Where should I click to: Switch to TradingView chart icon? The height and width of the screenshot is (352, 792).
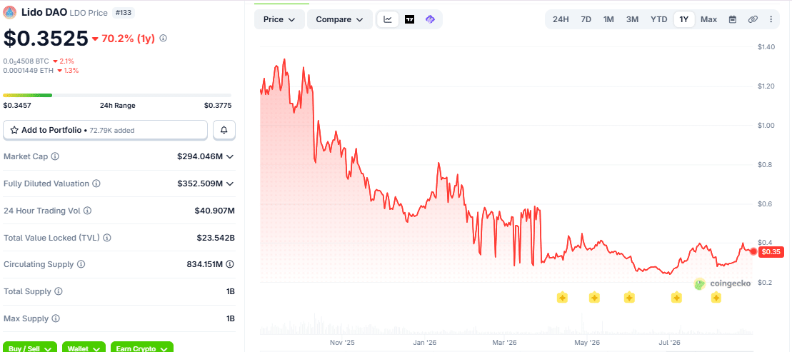pos(410,20)
